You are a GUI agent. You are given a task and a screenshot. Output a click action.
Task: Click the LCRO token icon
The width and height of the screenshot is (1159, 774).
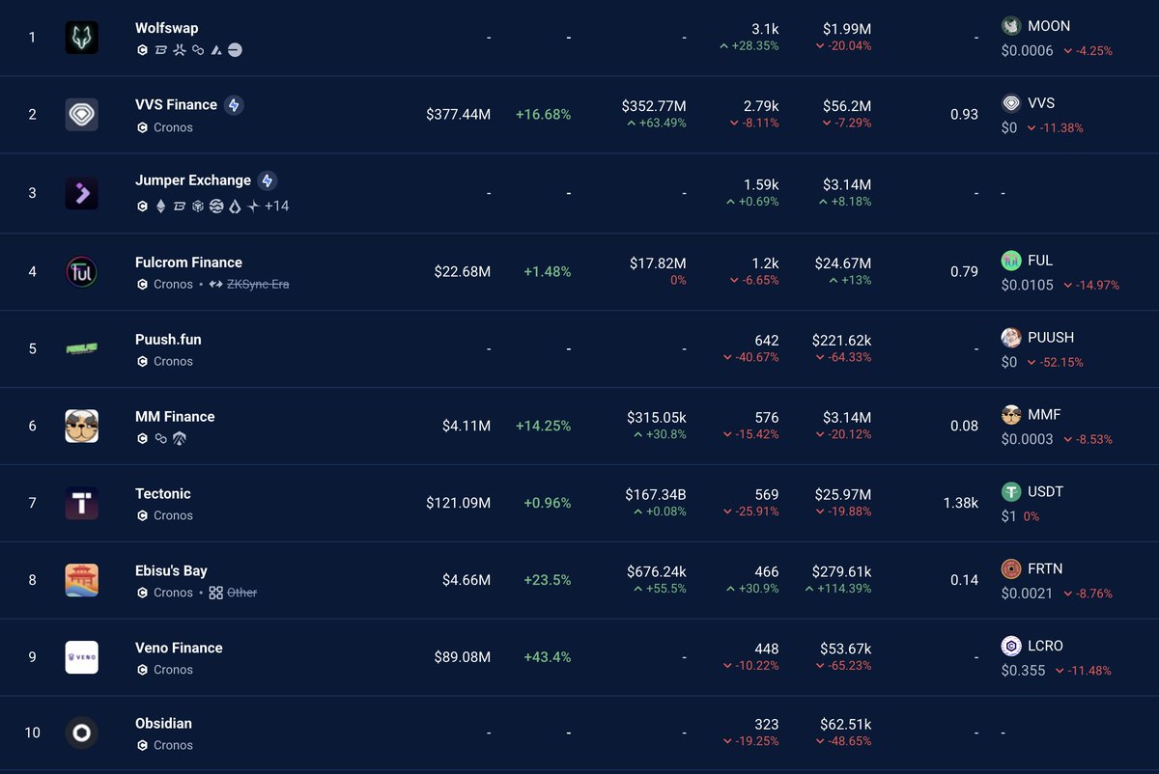[1011, 647]
